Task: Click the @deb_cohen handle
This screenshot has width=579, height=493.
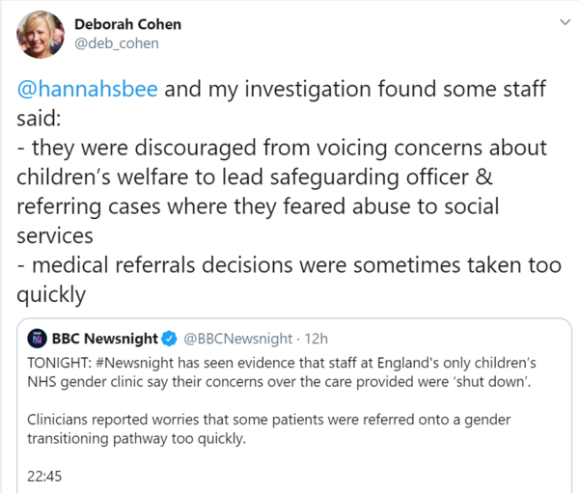Action: (117, 43)
